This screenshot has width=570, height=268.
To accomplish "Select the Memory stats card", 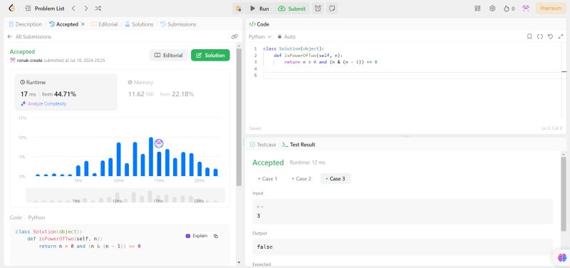I will [x=175, y=93].
